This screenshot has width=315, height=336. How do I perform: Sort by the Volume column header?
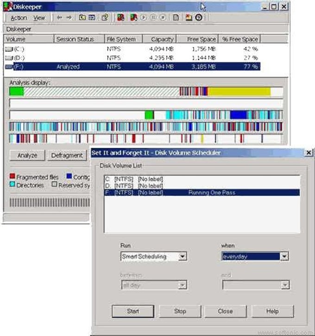tap(29, 39)
